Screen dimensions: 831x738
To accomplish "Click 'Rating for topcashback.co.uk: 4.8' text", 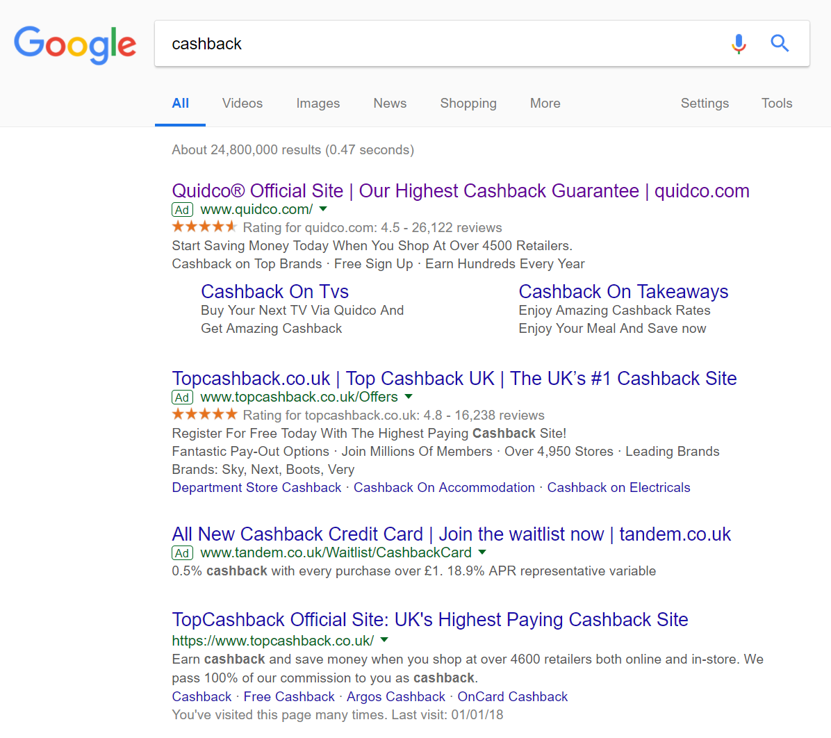I will click(343, 415).
